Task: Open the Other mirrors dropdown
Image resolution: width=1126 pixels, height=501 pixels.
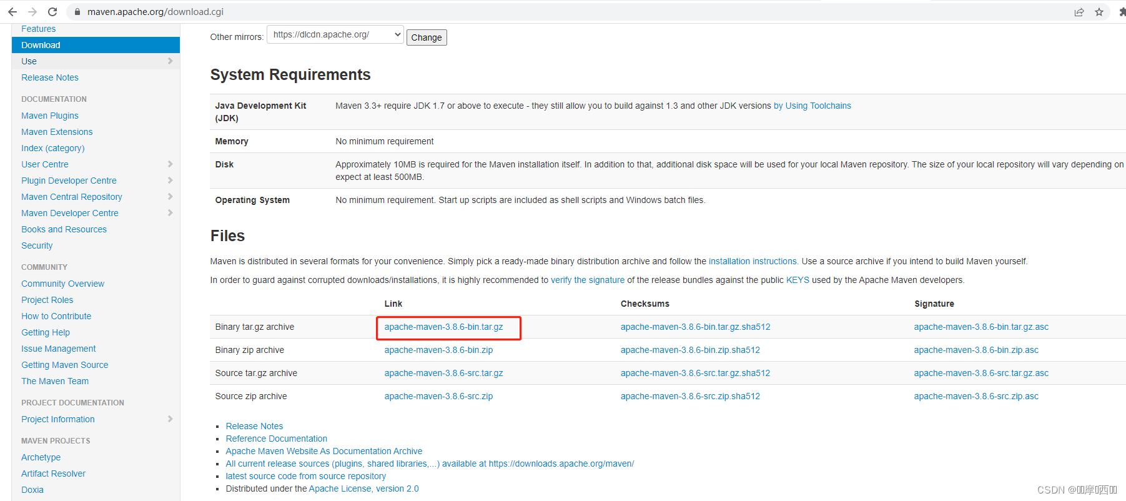Action: coord(335,34)
